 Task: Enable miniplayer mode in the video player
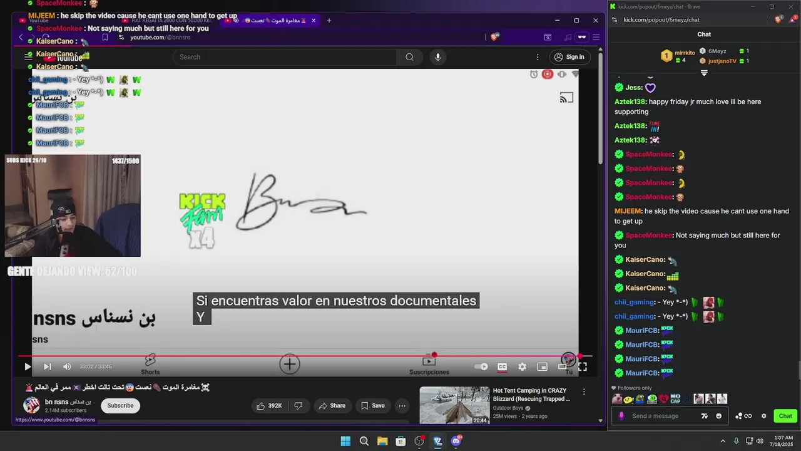click(542, 366)
